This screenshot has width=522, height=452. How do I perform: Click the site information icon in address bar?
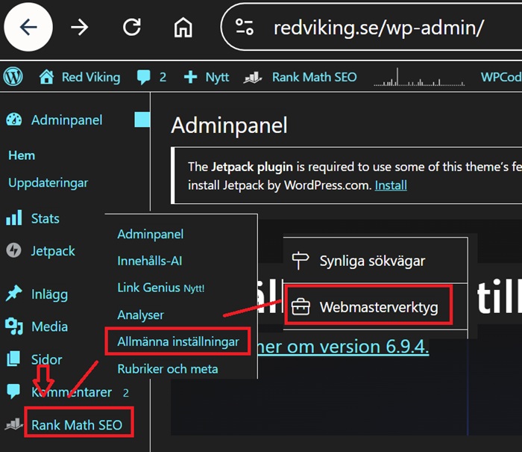245,28
